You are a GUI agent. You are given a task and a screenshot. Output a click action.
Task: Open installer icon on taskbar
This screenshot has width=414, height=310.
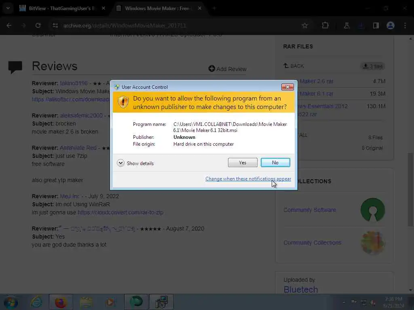pyautogui.click(x=161, y=302)
